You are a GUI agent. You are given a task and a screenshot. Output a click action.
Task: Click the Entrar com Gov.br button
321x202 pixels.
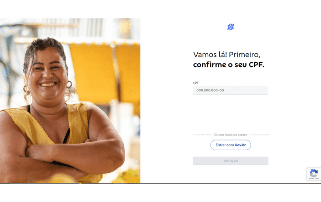tap(231, 145)
